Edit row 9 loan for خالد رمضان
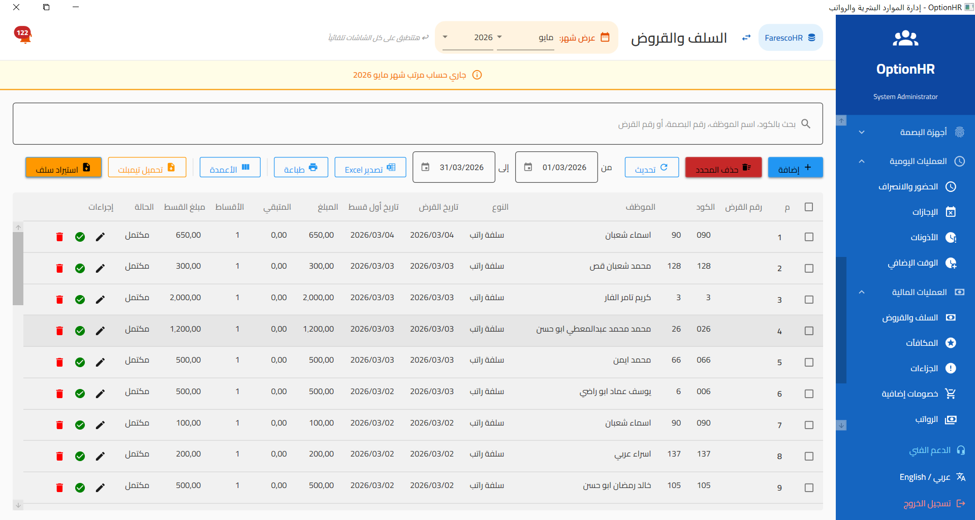 click(100, 487)
